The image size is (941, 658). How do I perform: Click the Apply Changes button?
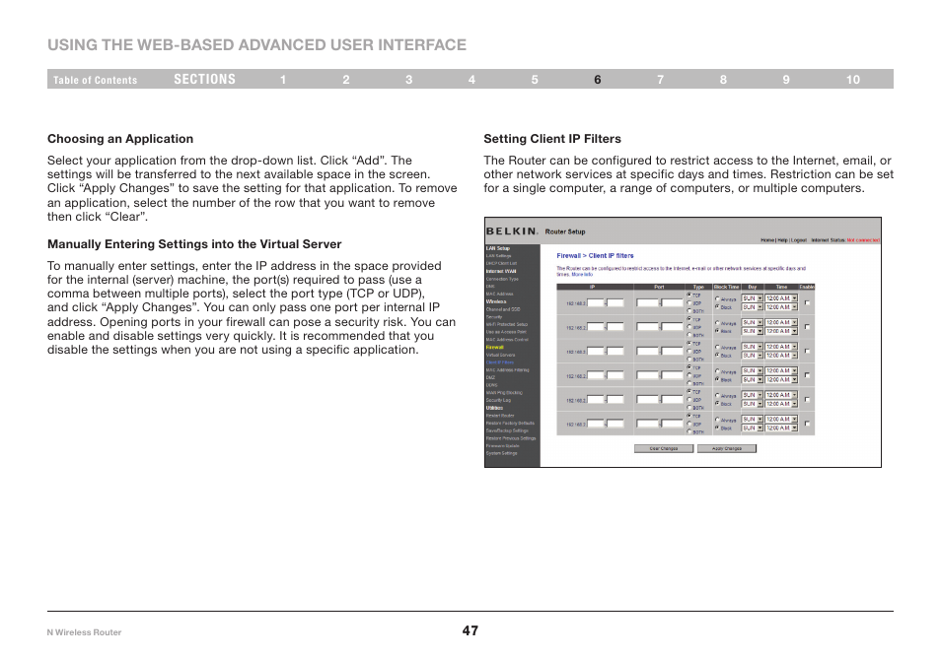click(x=727, y=448)
